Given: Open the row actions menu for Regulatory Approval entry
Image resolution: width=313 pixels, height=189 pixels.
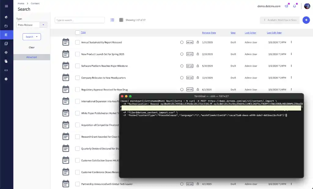Looking at the screenshot, I should (291, 89).
